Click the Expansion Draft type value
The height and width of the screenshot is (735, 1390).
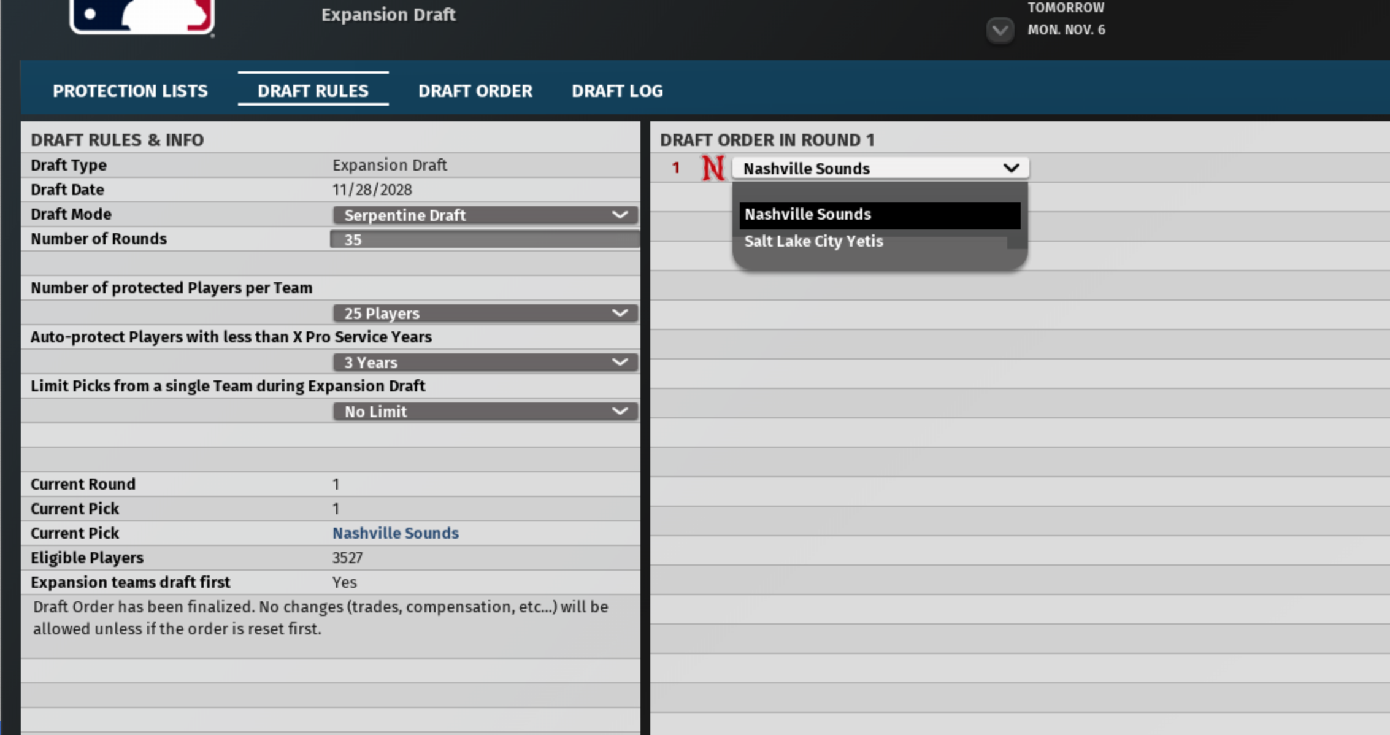(x=390, y=165)
